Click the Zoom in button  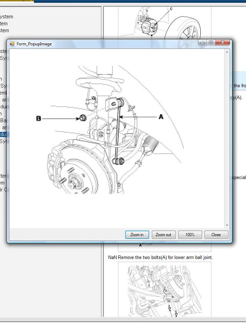pos(137,235)
